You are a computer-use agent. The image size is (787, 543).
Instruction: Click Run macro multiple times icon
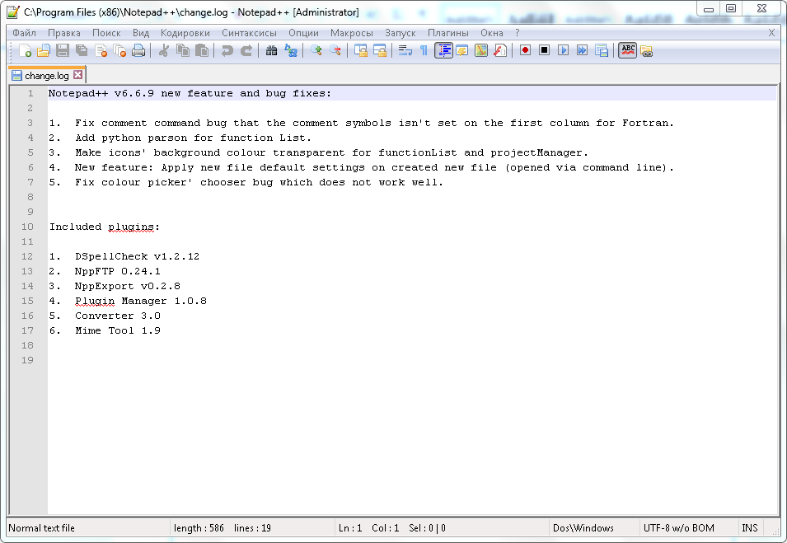583,51
